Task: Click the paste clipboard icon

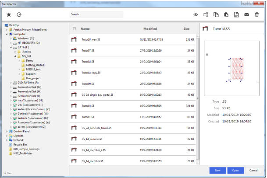Action: (x=226, y=14)
